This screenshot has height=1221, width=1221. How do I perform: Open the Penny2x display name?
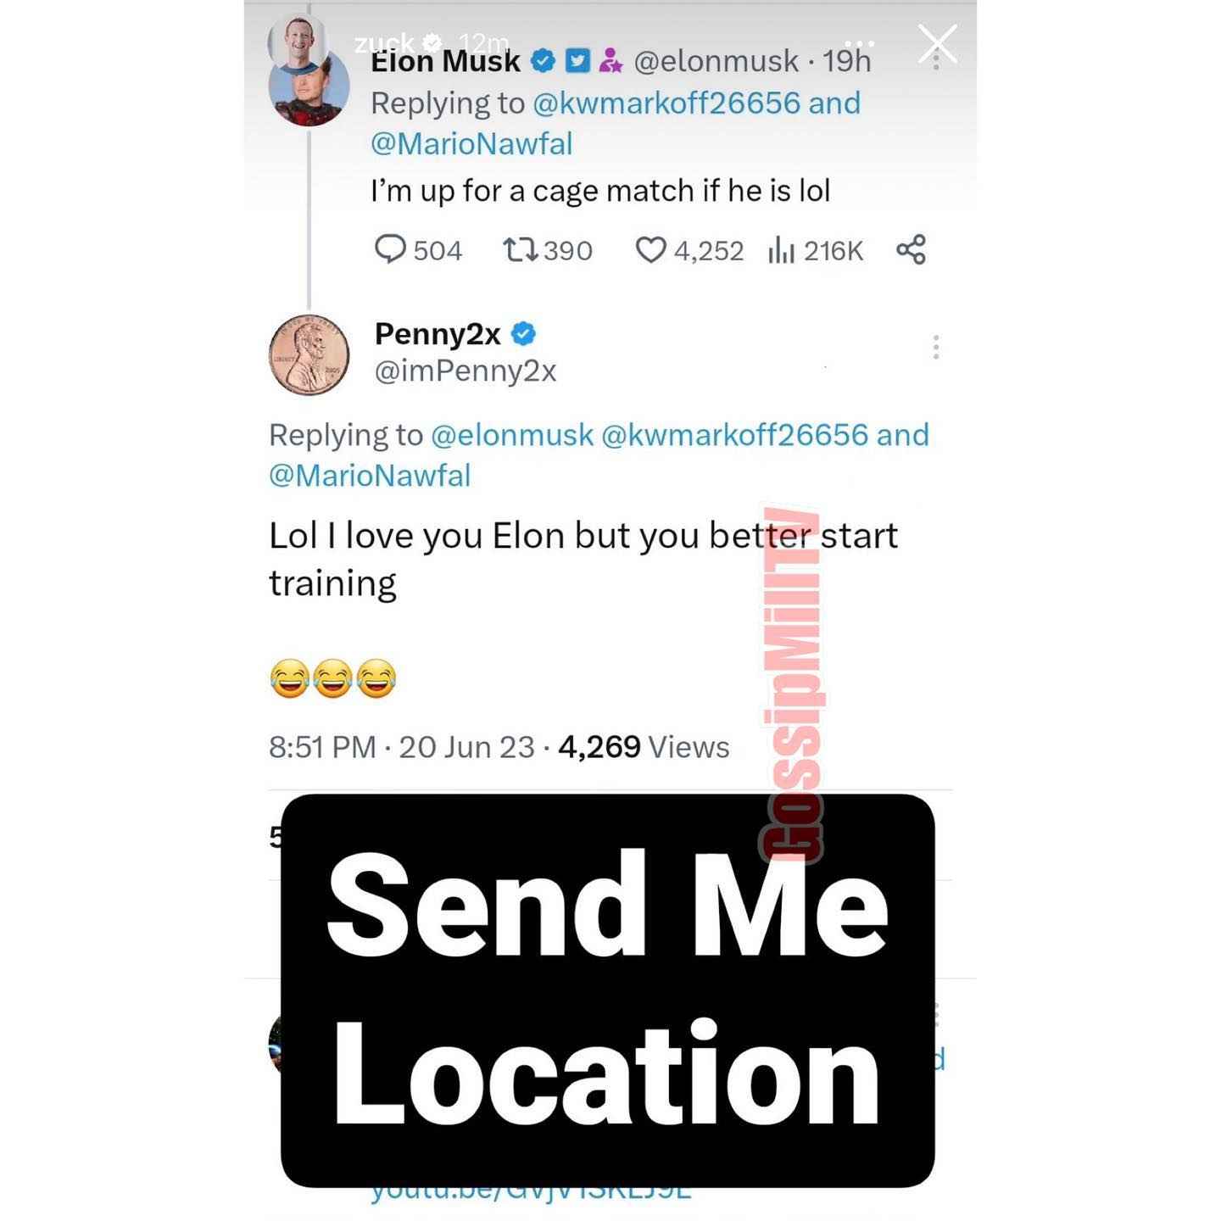438,334
